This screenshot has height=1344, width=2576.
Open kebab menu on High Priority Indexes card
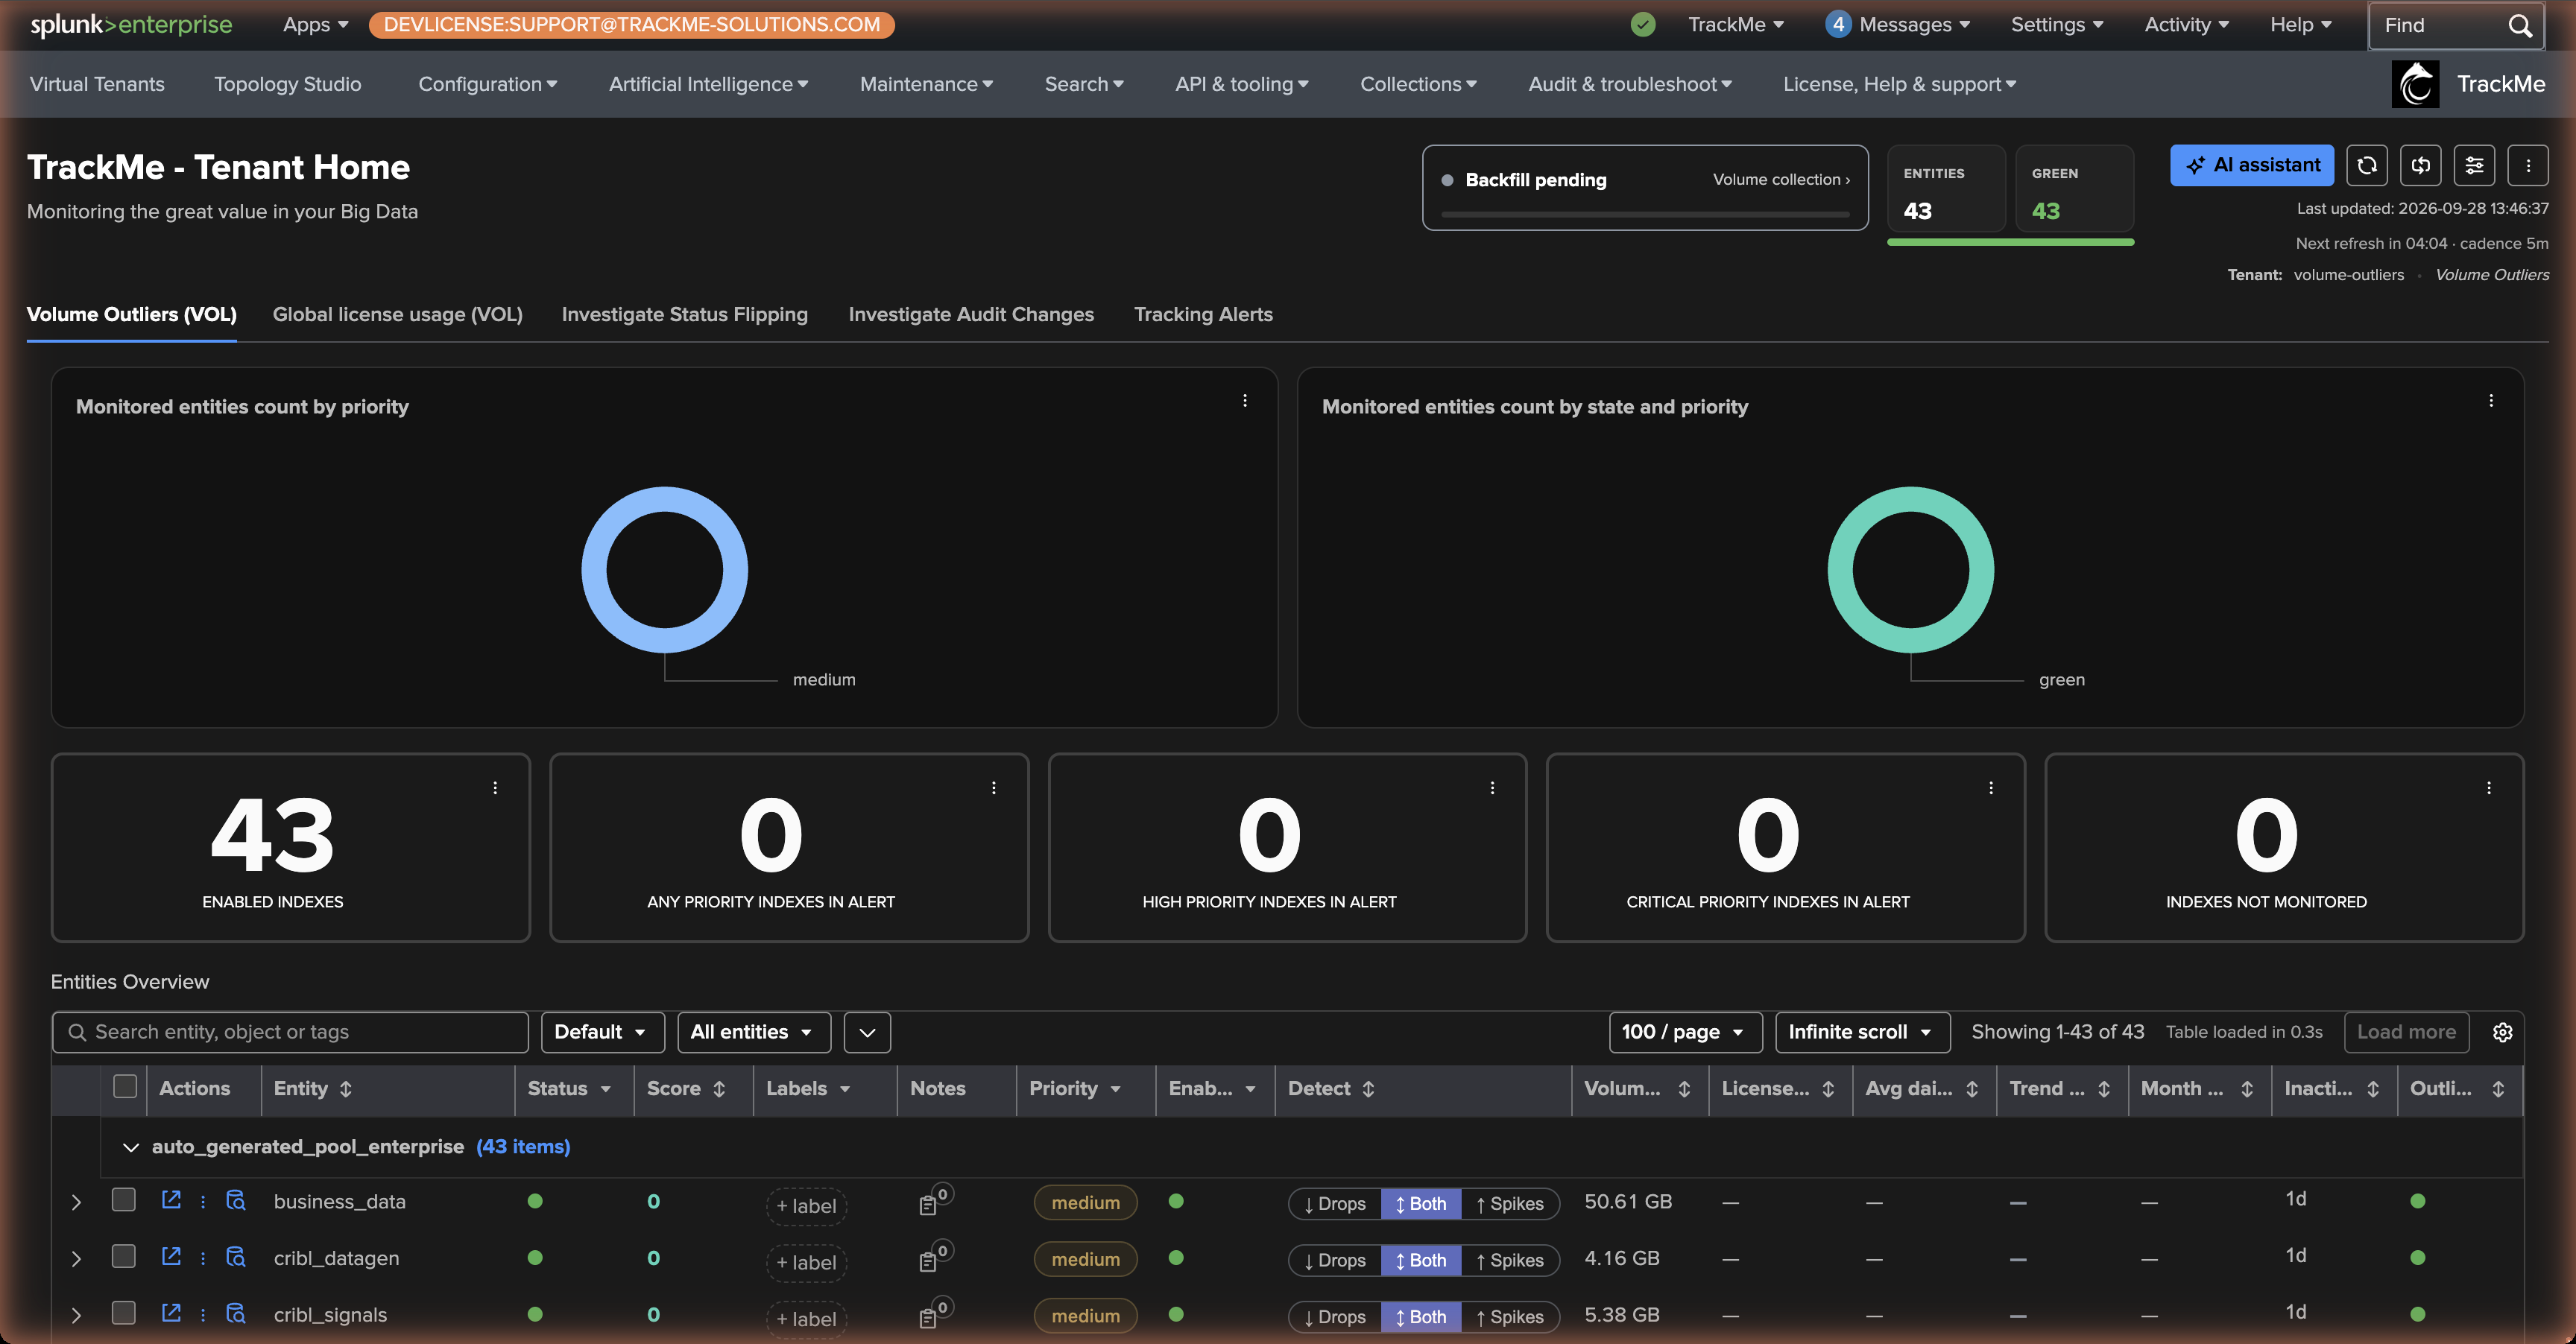click(1493, 788)
